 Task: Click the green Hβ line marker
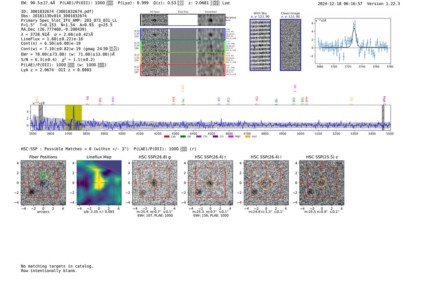[276, 101]
